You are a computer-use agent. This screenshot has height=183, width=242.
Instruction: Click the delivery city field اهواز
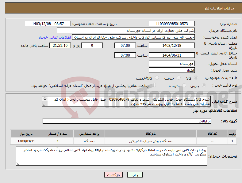172,70
